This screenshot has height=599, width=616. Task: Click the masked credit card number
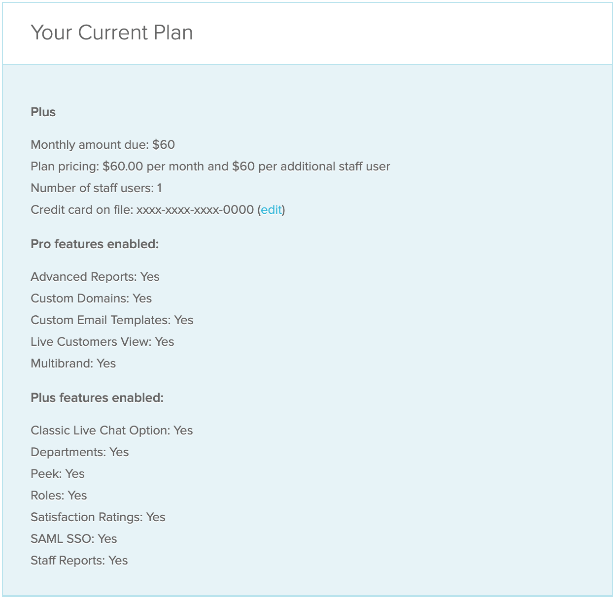click(195, 210)
